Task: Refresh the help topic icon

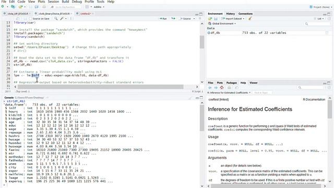Action: tap(329, 88)
